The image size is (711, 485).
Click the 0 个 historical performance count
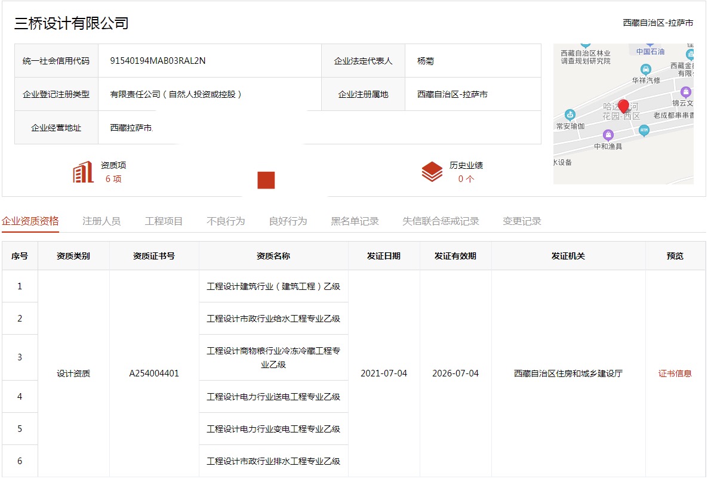click(466, 179)
